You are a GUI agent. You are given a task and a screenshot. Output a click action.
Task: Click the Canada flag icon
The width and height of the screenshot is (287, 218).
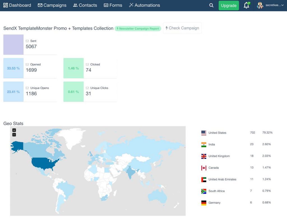(204, 168)
